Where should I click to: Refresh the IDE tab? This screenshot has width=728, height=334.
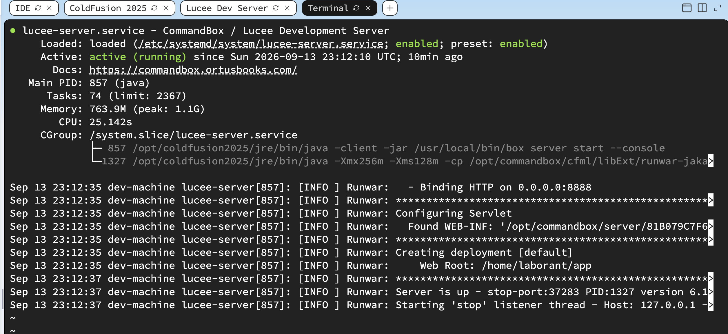coord(38,8)
